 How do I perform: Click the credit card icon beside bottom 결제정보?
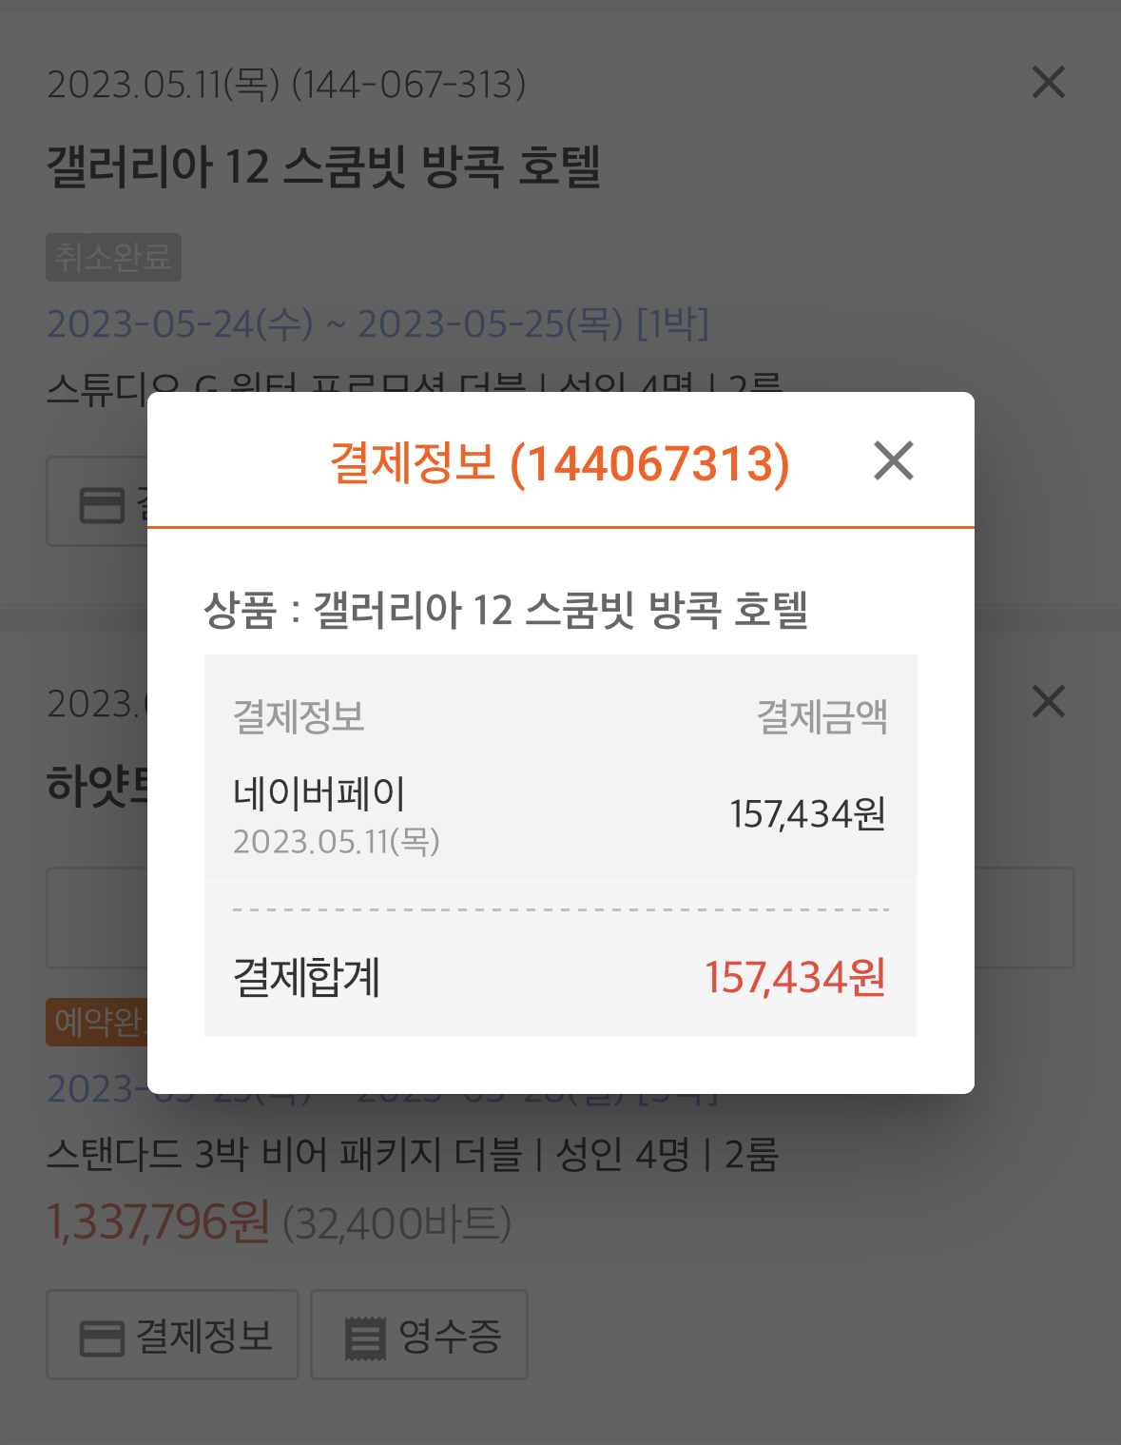102,1338
